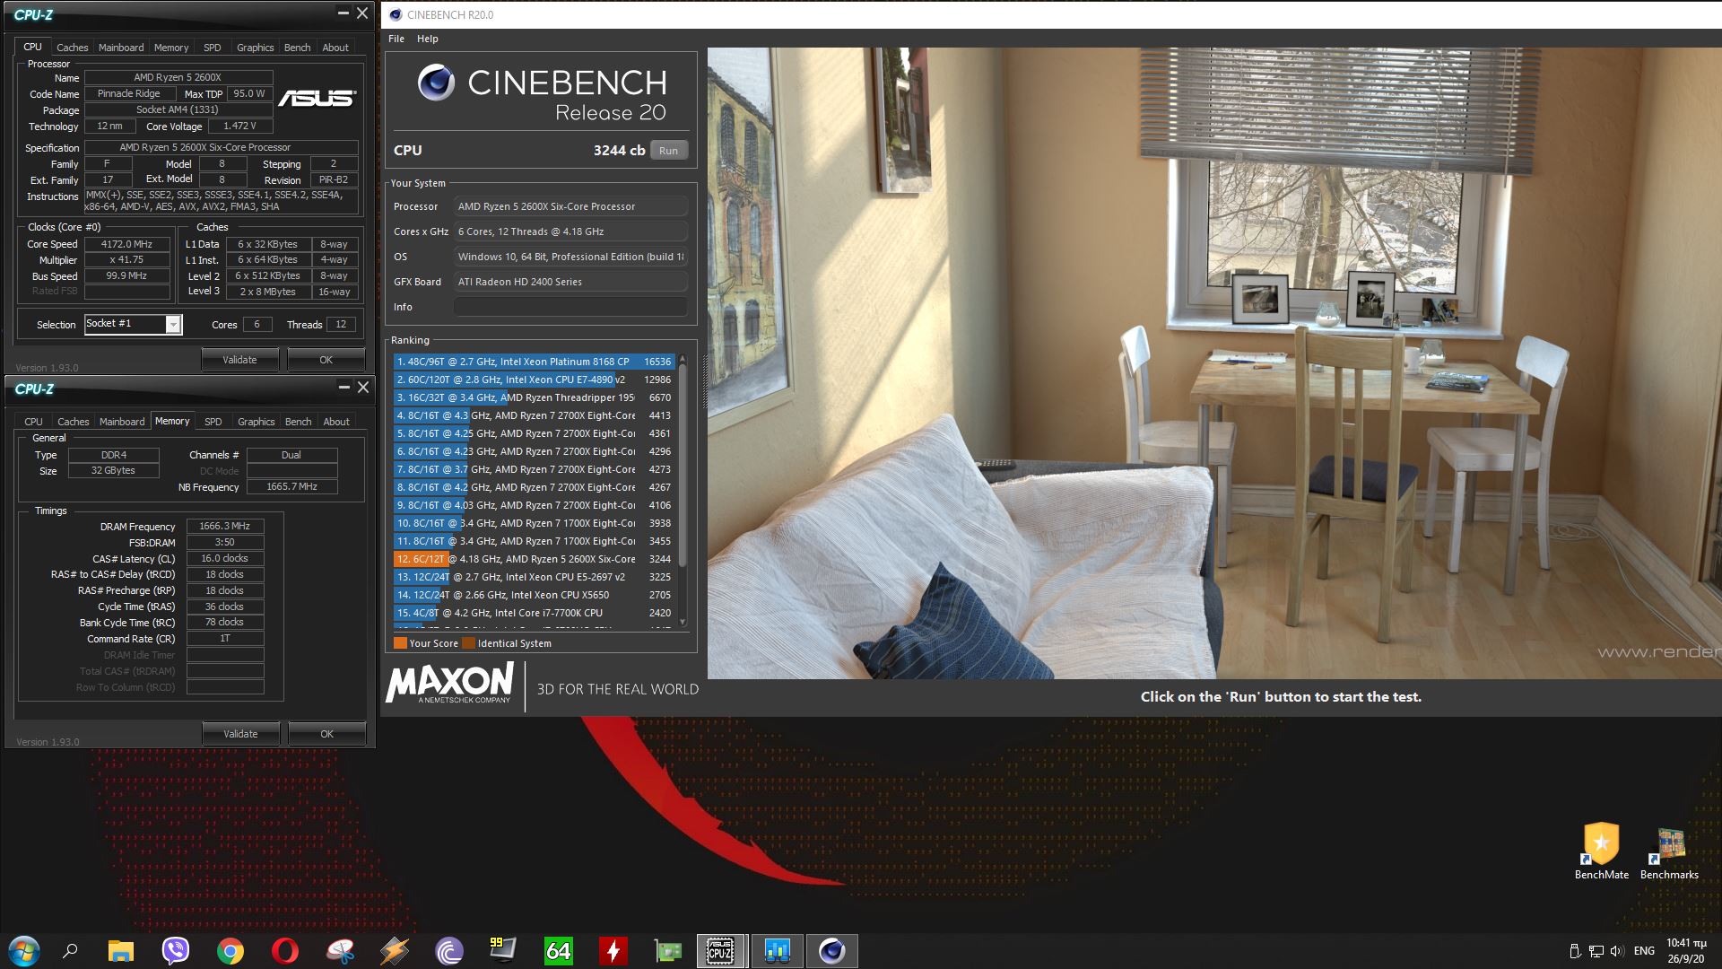Image resolution: width=1722 pixels, height=969 pixels.
Task: Select ranking row 12 Ryzen 5 2600X
Action: (535, 559)
